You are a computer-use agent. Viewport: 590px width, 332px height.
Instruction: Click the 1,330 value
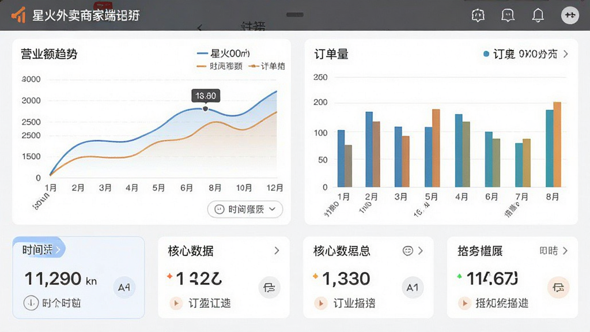[346, 279]
